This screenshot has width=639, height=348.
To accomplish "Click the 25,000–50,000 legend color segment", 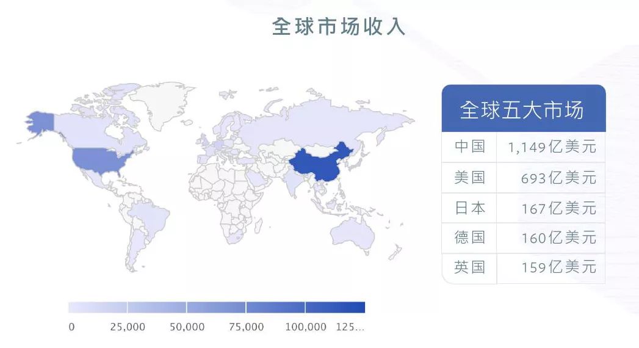I will 157,307.
